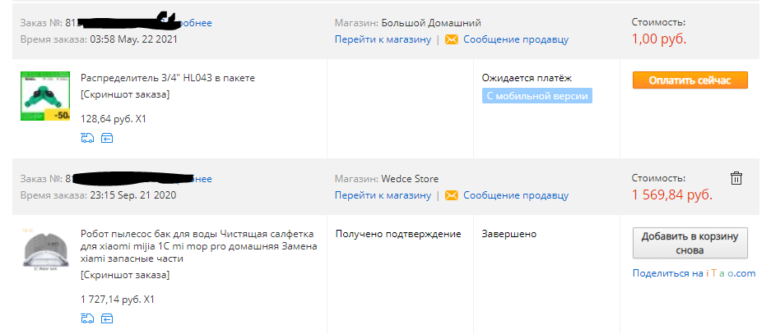Open Сообщение продавцу link for Большой Домашний

516,39
